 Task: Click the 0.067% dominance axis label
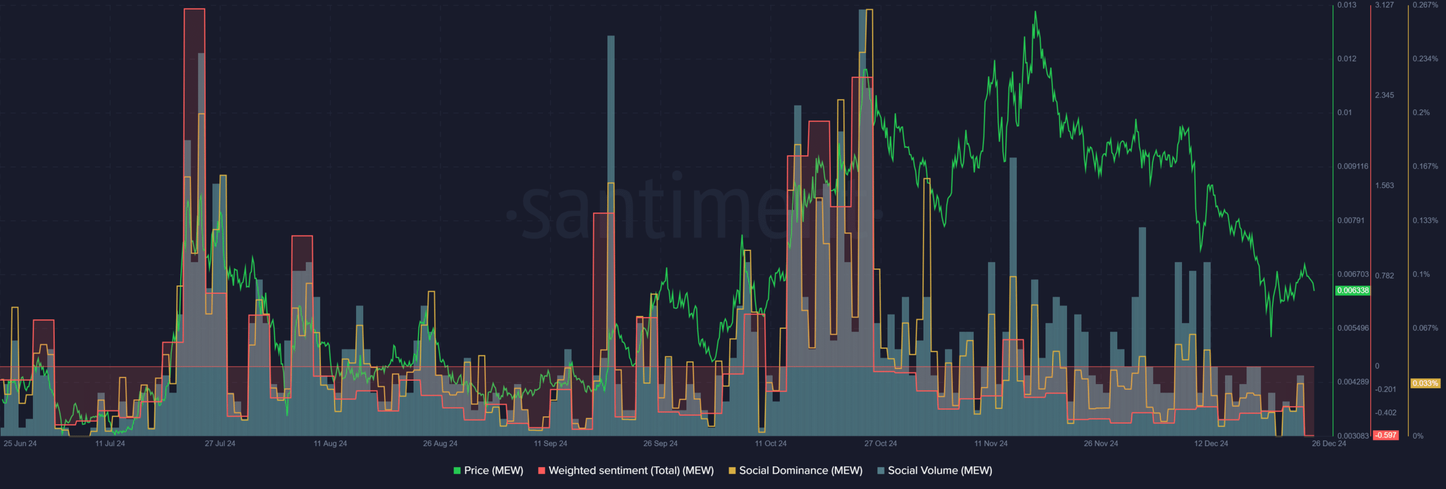coord(1425,328)
